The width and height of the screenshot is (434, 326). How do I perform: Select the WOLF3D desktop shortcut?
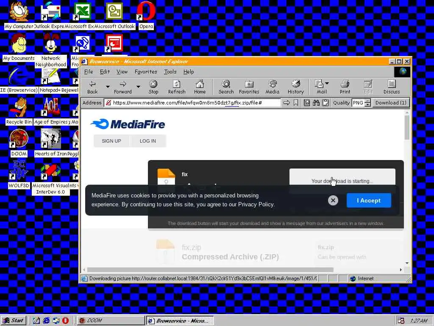tap(19, 174)
